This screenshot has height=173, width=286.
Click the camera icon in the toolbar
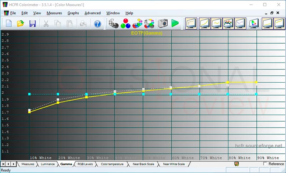tap(163, 23)
